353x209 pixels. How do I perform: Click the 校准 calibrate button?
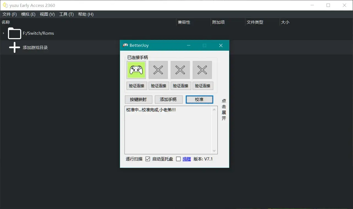pyautogui.click(x=199, y=99)
